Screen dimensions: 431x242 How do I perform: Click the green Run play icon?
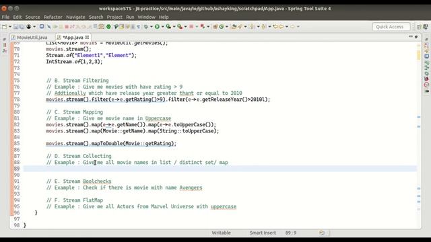[x=157, y=27]
